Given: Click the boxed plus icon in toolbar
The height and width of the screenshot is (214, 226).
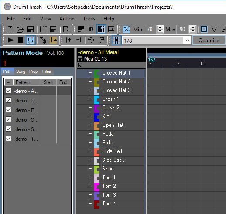Looking at the screenshot, I should [204, 29].
